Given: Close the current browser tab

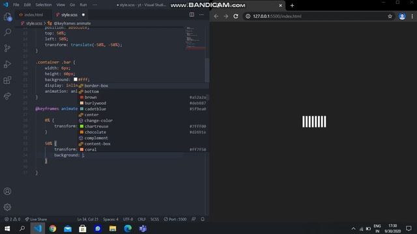Looking at the screenshot, I should point(280,5).
